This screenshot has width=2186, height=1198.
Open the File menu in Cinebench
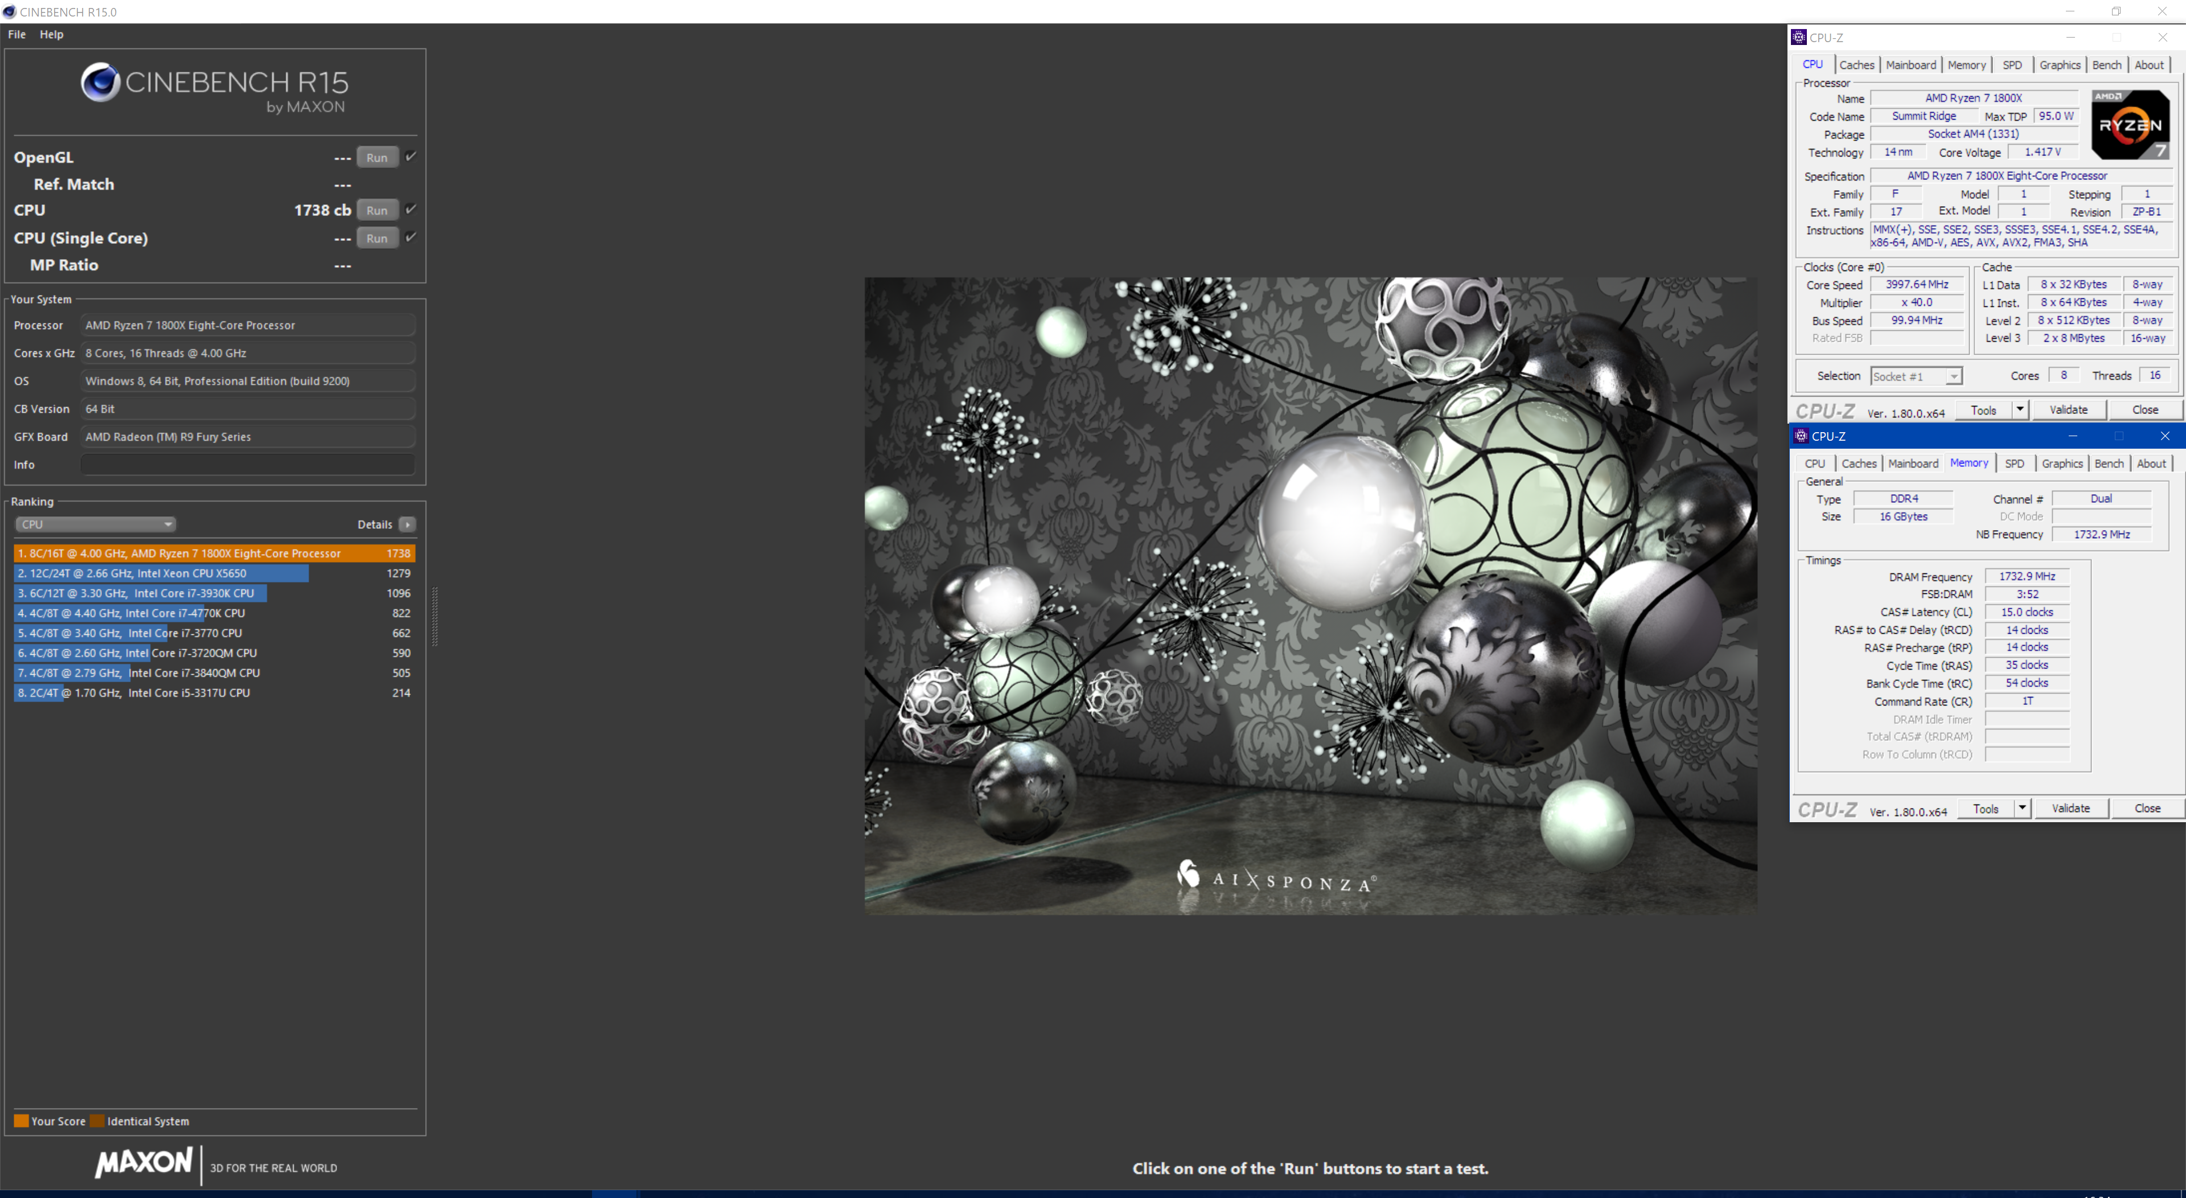click(16, 34)
